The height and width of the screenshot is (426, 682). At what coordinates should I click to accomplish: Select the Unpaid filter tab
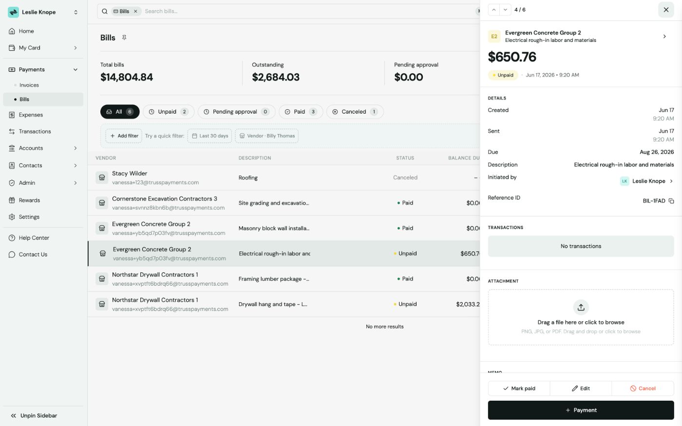(169, 112)
